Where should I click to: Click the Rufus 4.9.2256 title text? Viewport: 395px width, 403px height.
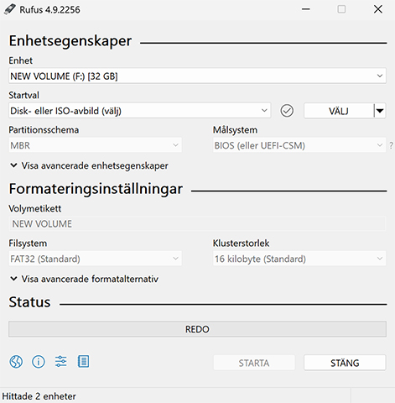[x=49, y=10]
